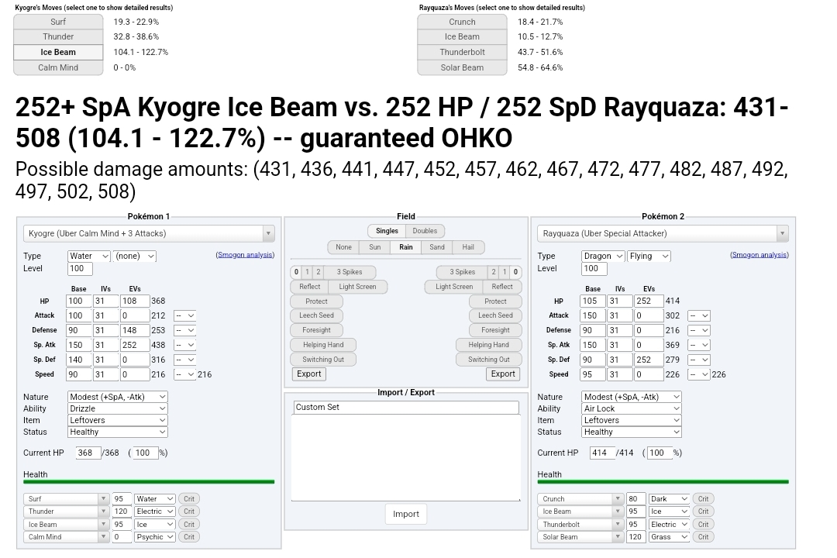Toggle Kyogre's Surf Crit button
Viewport: 837px width, 558px height.
(189, 499)
